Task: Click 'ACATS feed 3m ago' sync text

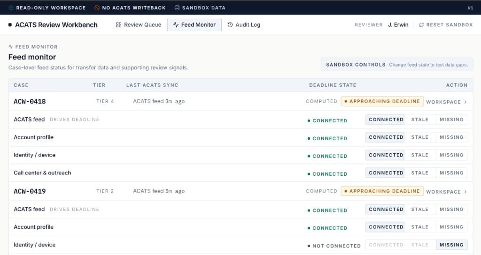Action: pyautogui.click(x=159, y=101)
